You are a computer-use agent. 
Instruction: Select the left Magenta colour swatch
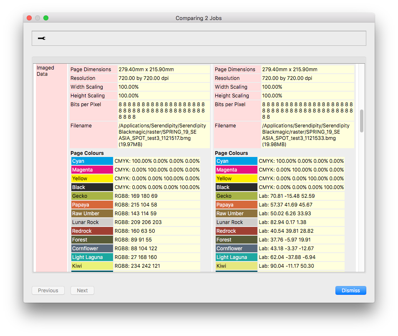pyautogui.click(x=92, y=170)
